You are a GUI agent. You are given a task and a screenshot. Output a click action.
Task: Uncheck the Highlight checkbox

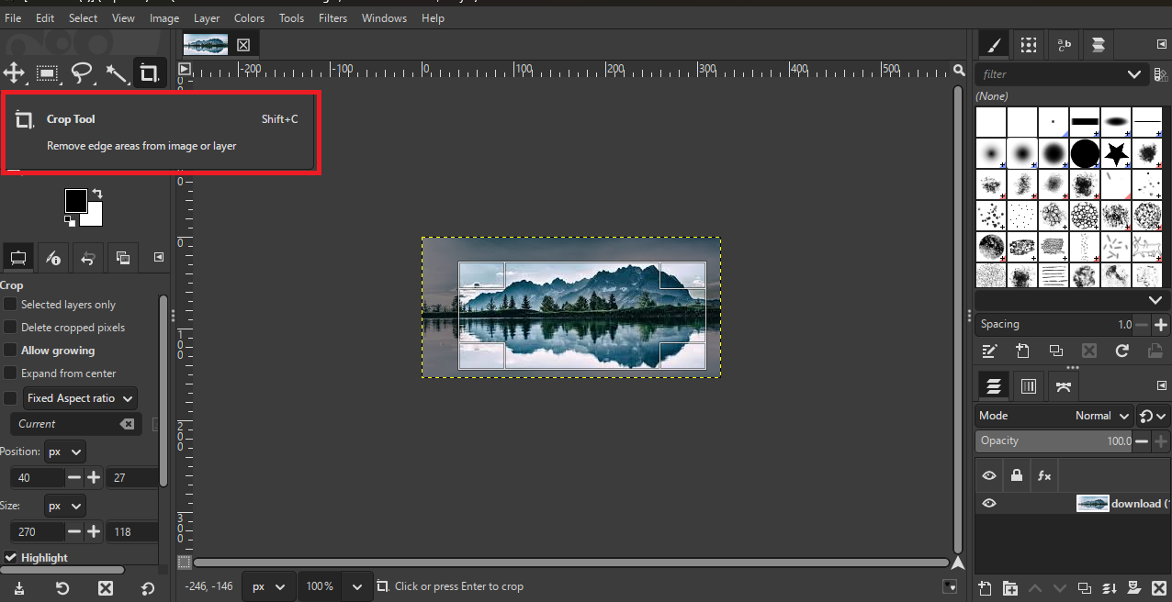pyautogui.click(x=10, y=557)
